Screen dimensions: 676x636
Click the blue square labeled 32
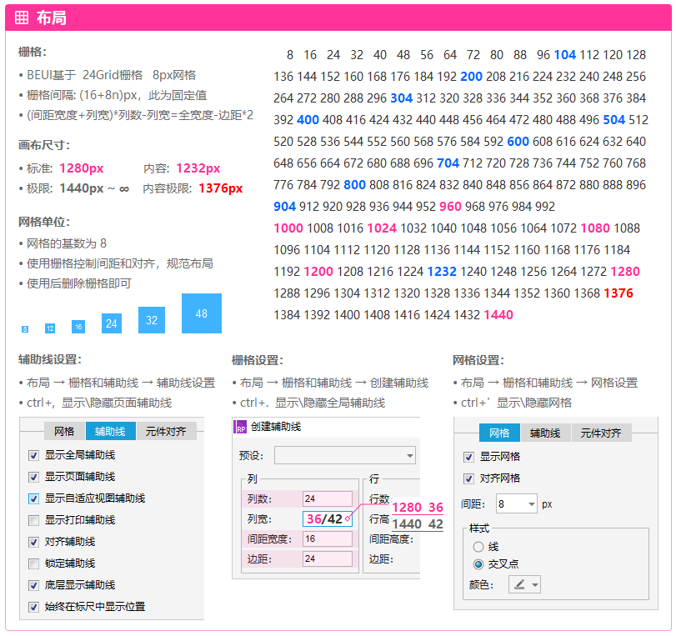[x=152, y=320]
